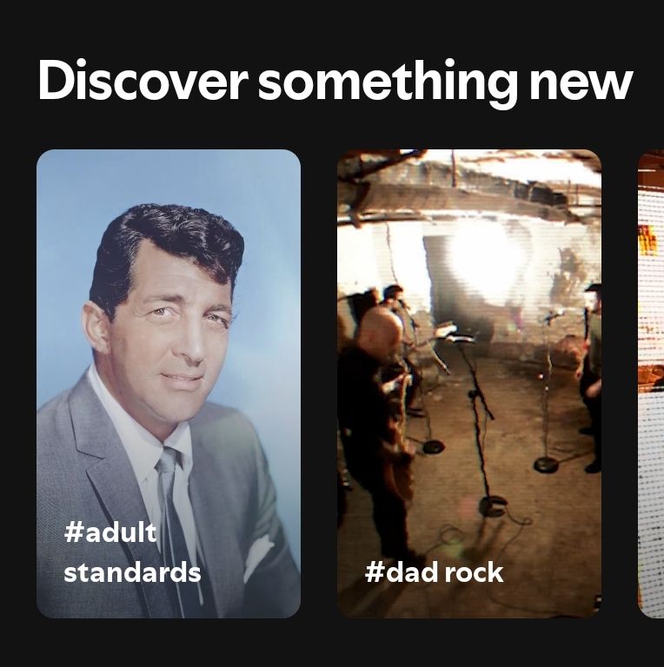Screen dimensions: 664x667
Task: Select the partially visible third discovery card
Action: 651,383
